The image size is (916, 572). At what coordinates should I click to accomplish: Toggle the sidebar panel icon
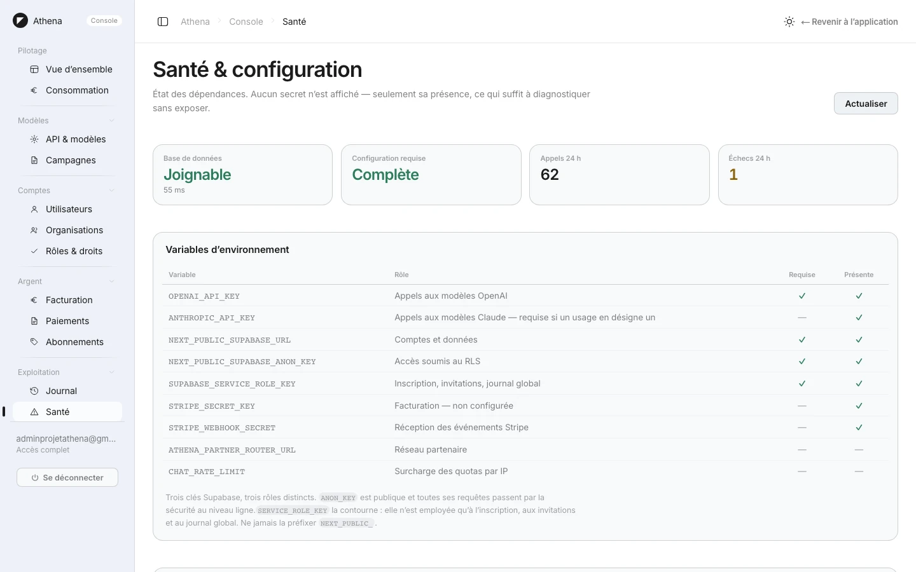click(x=163, y=22)
